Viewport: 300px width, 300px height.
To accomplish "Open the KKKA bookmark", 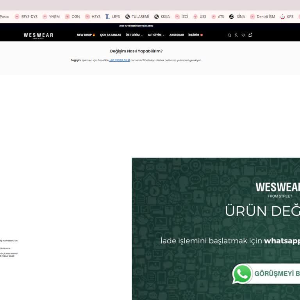I will 162,17.
